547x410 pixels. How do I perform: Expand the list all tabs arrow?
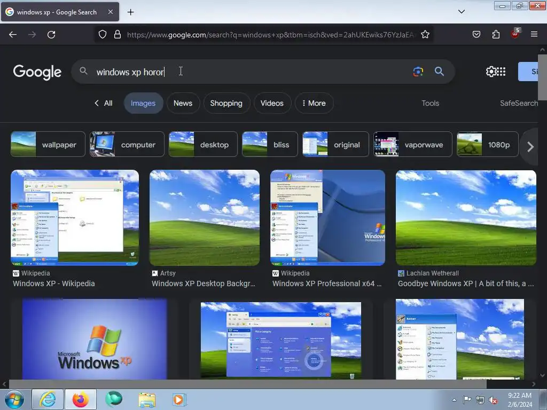tap(461, 12)
